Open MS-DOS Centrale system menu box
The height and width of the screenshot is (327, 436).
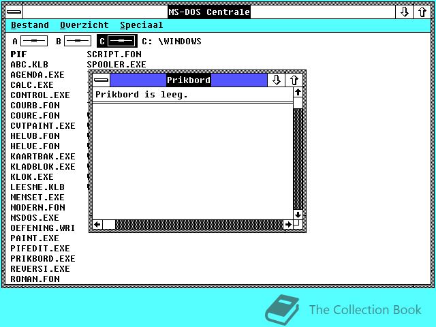coord(14,12)
